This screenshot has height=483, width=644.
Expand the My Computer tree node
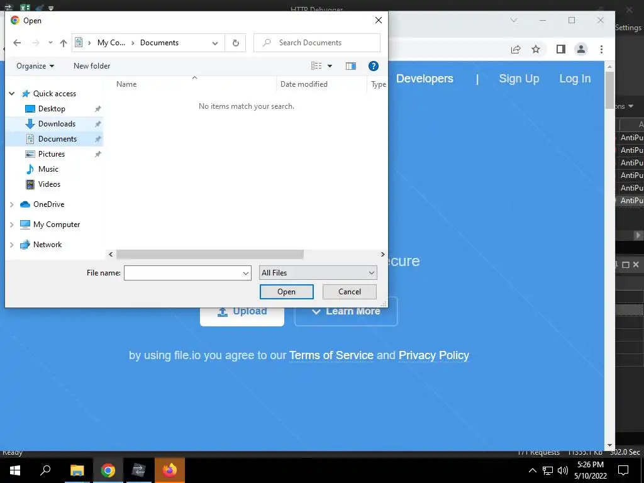(x=12, y=225)
